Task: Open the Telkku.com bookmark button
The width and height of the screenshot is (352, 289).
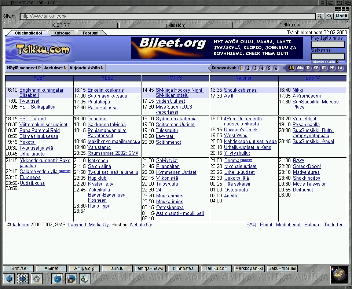Action: (216, 268)
